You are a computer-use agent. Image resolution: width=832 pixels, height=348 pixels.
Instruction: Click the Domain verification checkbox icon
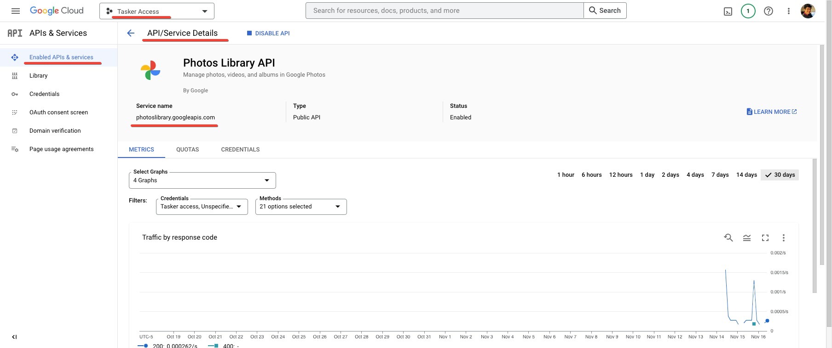coord(15,131)
